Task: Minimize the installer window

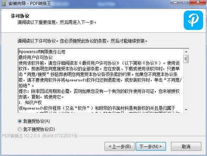Action: [x=175, y=2]
